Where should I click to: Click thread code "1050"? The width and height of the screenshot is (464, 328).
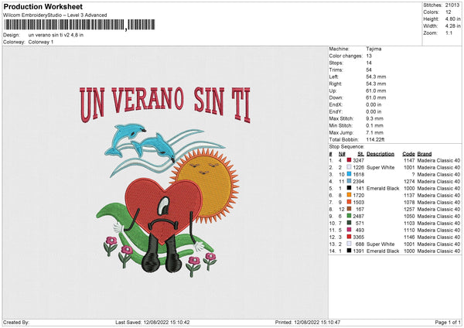tap(409, 216)
